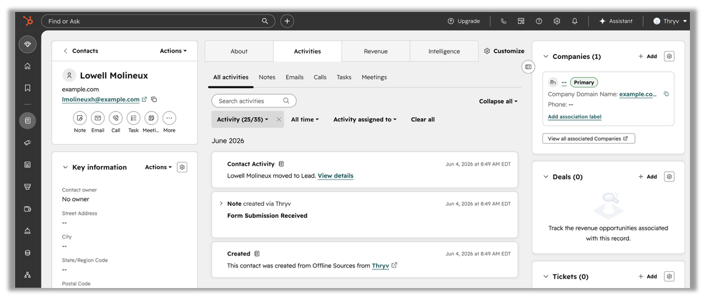Open the notifications bell icon
This screenshot has height=299, width=703.
575,21
